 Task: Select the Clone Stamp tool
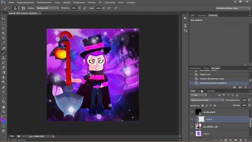pyautogui.click(x=4, y=58)
